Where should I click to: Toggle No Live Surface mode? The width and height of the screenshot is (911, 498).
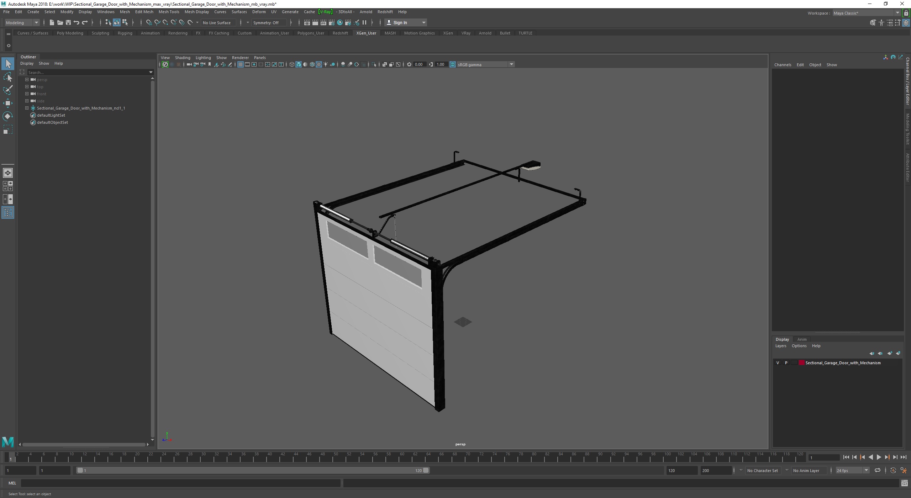218,23
